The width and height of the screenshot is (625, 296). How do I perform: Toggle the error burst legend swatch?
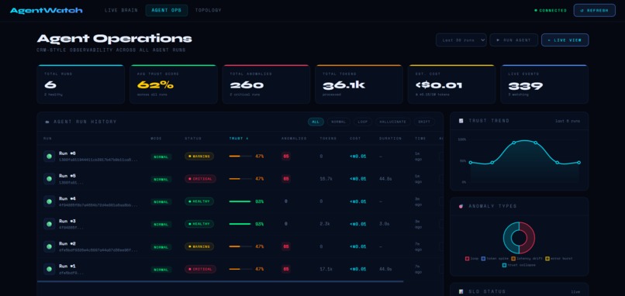click(547, 259)
